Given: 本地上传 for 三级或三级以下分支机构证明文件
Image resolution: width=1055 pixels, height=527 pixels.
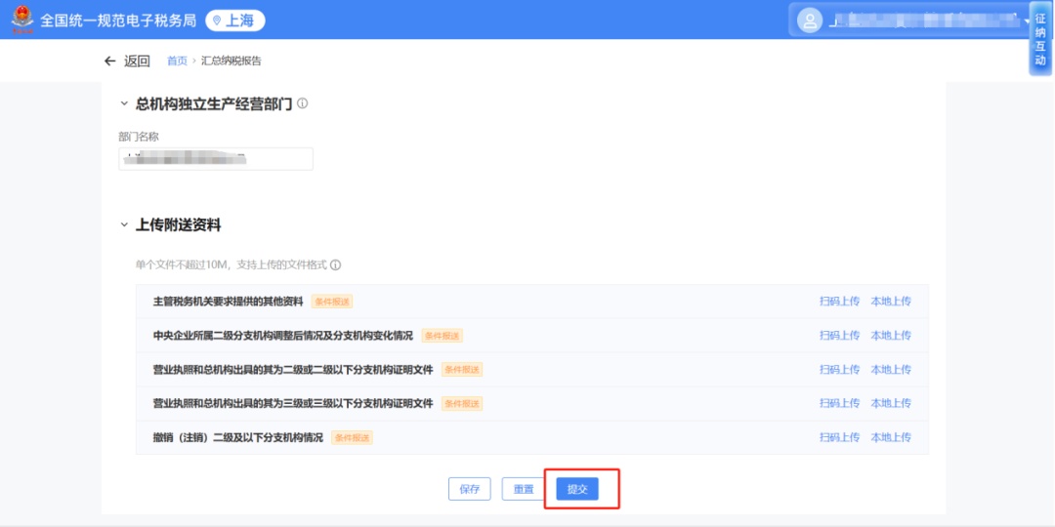Looking at the screenshot, I should [891, 403].
